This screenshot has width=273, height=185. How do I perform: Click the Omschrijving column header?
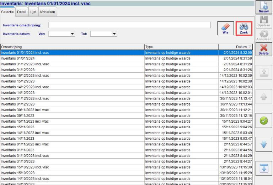[71, 47]
